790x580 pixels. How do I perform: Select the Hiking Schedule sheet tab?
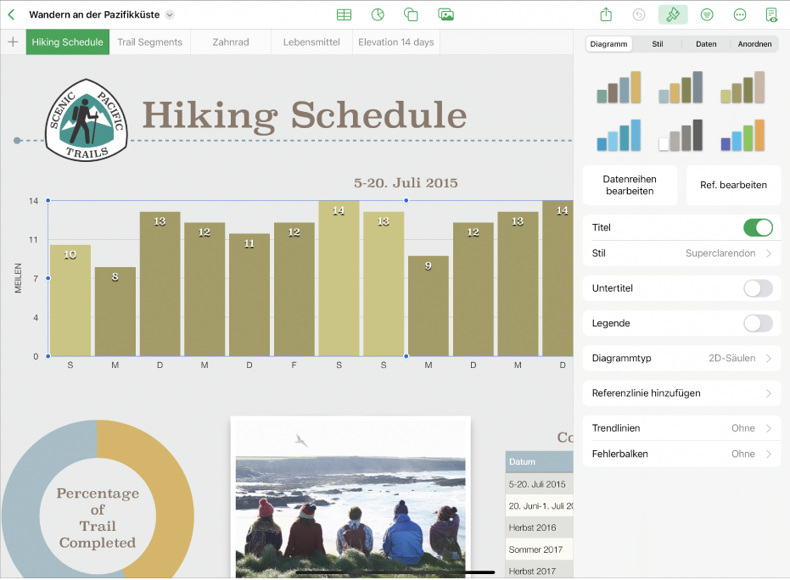pyautogui.click(x=68, y=42)
